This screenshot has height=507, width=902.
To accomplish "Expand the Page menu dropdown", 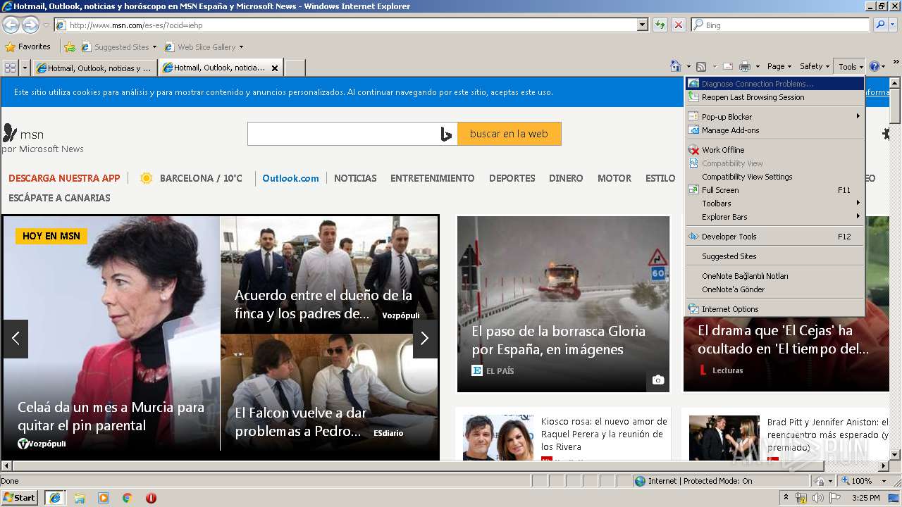I will pyautogui.click(x=779, y=66).
